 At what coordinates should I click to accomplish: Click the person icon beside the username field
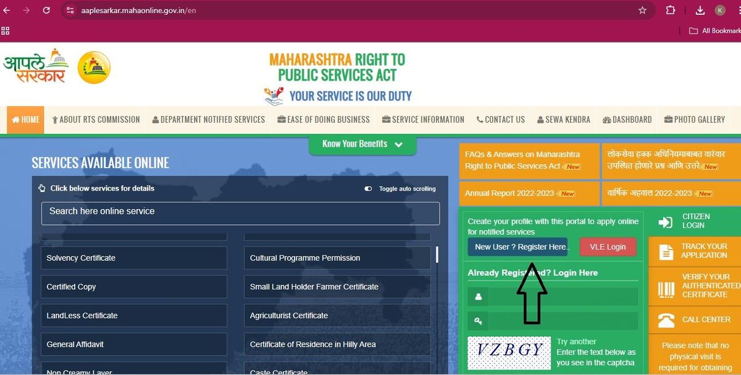[x=478, y=297]
